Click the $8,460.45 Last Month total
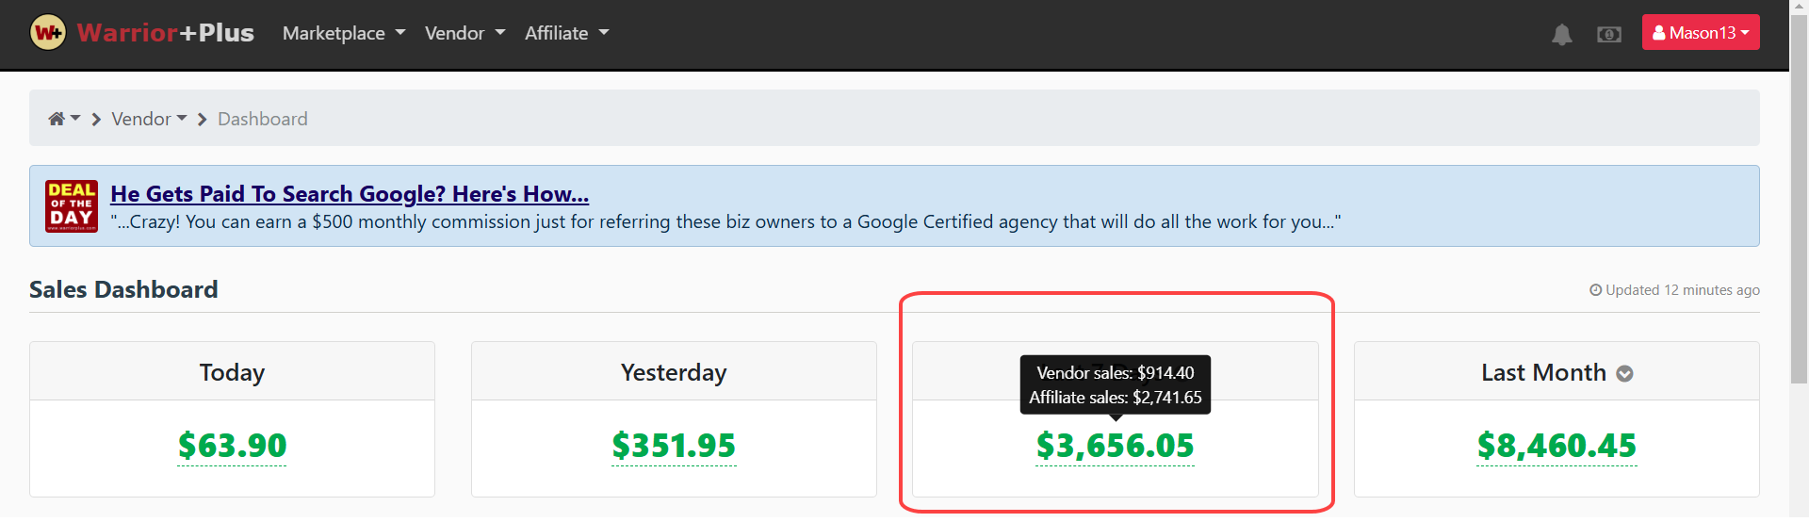Image resolution: width=1809 pixels, height=522 pixels. coord(1556,446)
